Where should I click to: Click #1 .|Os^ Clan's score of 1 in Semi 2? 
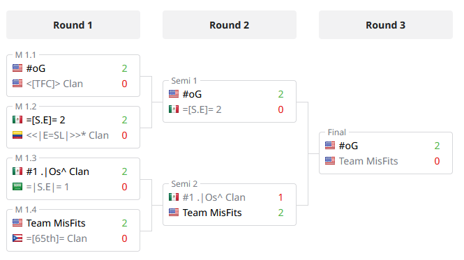[280, 197]
